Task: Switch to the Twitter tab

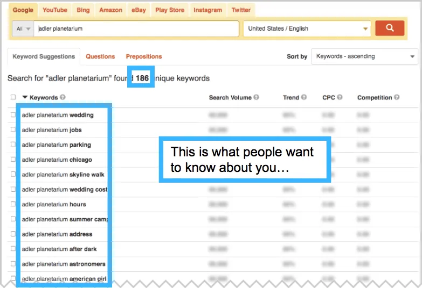Action: 241,10
